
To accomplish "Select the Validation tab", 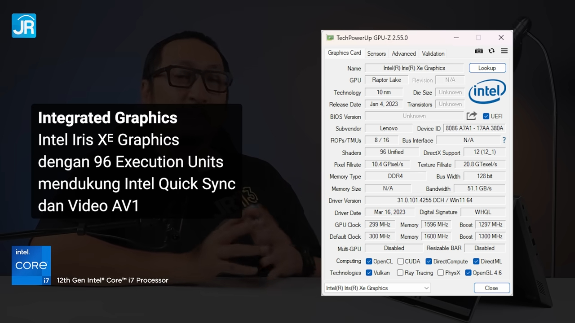I will [433, 53].
